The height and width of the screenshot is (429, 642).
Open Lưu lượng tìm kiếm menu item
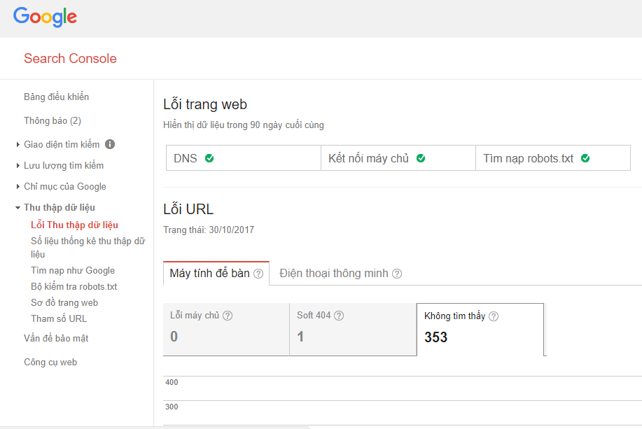(64, 165)
